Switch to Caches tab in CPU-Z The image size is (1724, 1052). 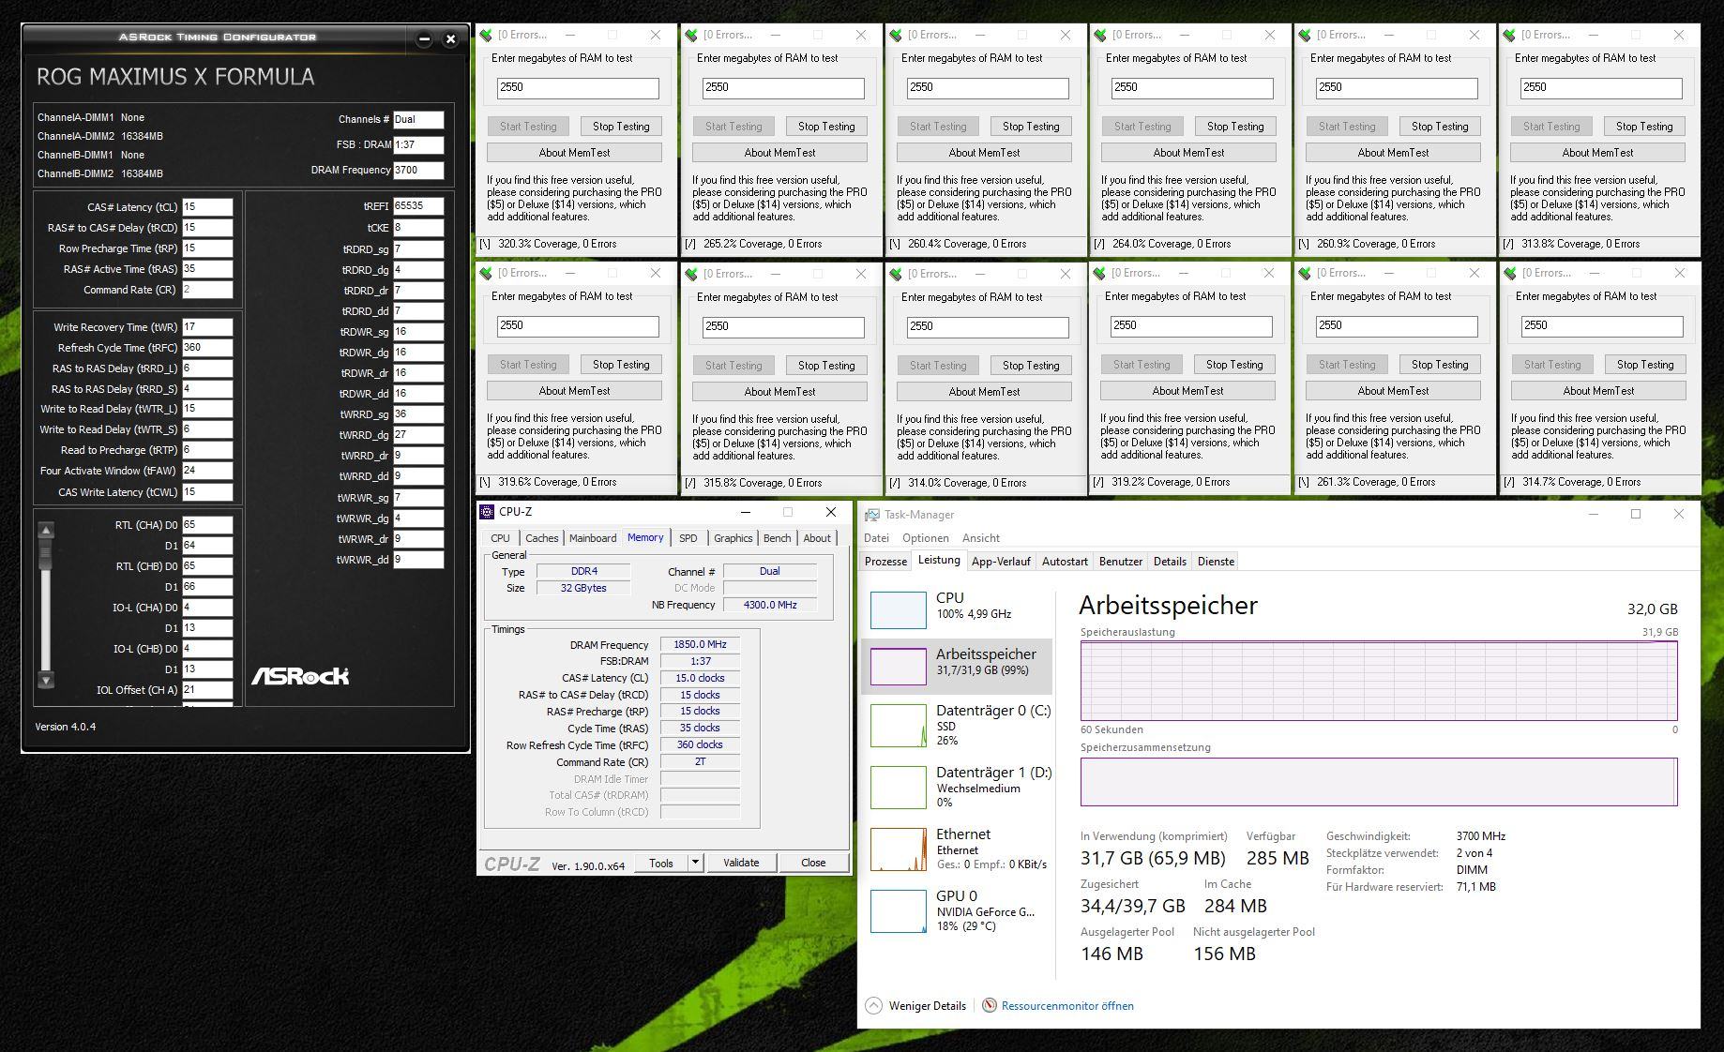point(542,538)
